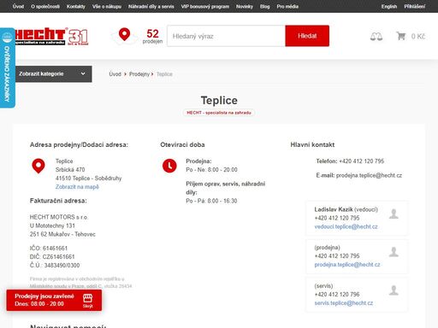Click the red address pin icon

tap(38, 166)
